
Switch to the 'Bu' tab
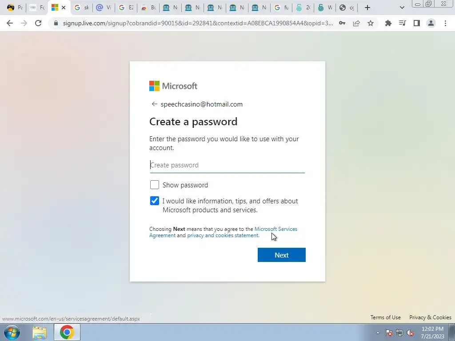[x=148, y=8]
